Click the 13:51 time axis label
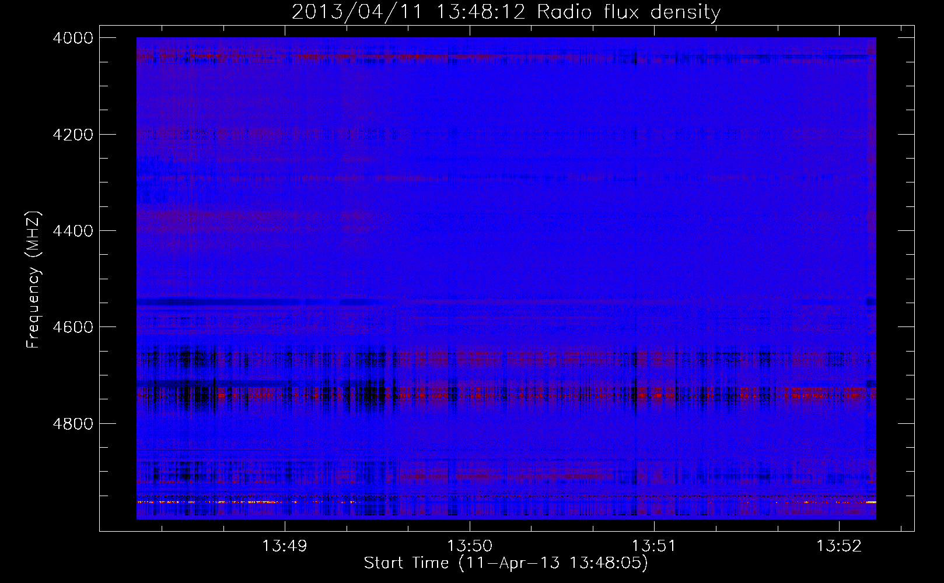 click(x=654, y=546)
